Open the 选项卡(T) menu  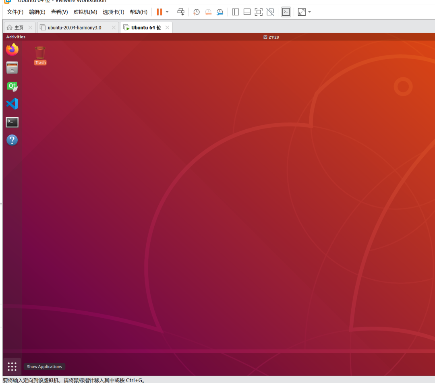coord(114,12)
